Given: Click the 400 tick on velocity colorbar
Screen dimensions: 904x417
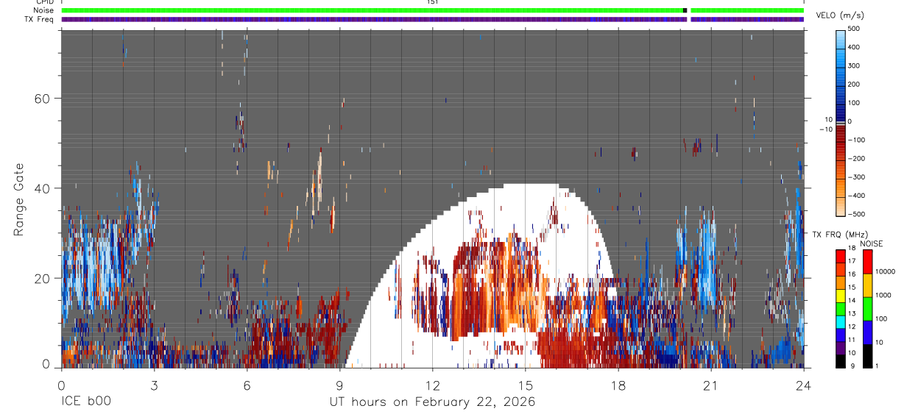Looking at the screenshot, I should point(854,47).
